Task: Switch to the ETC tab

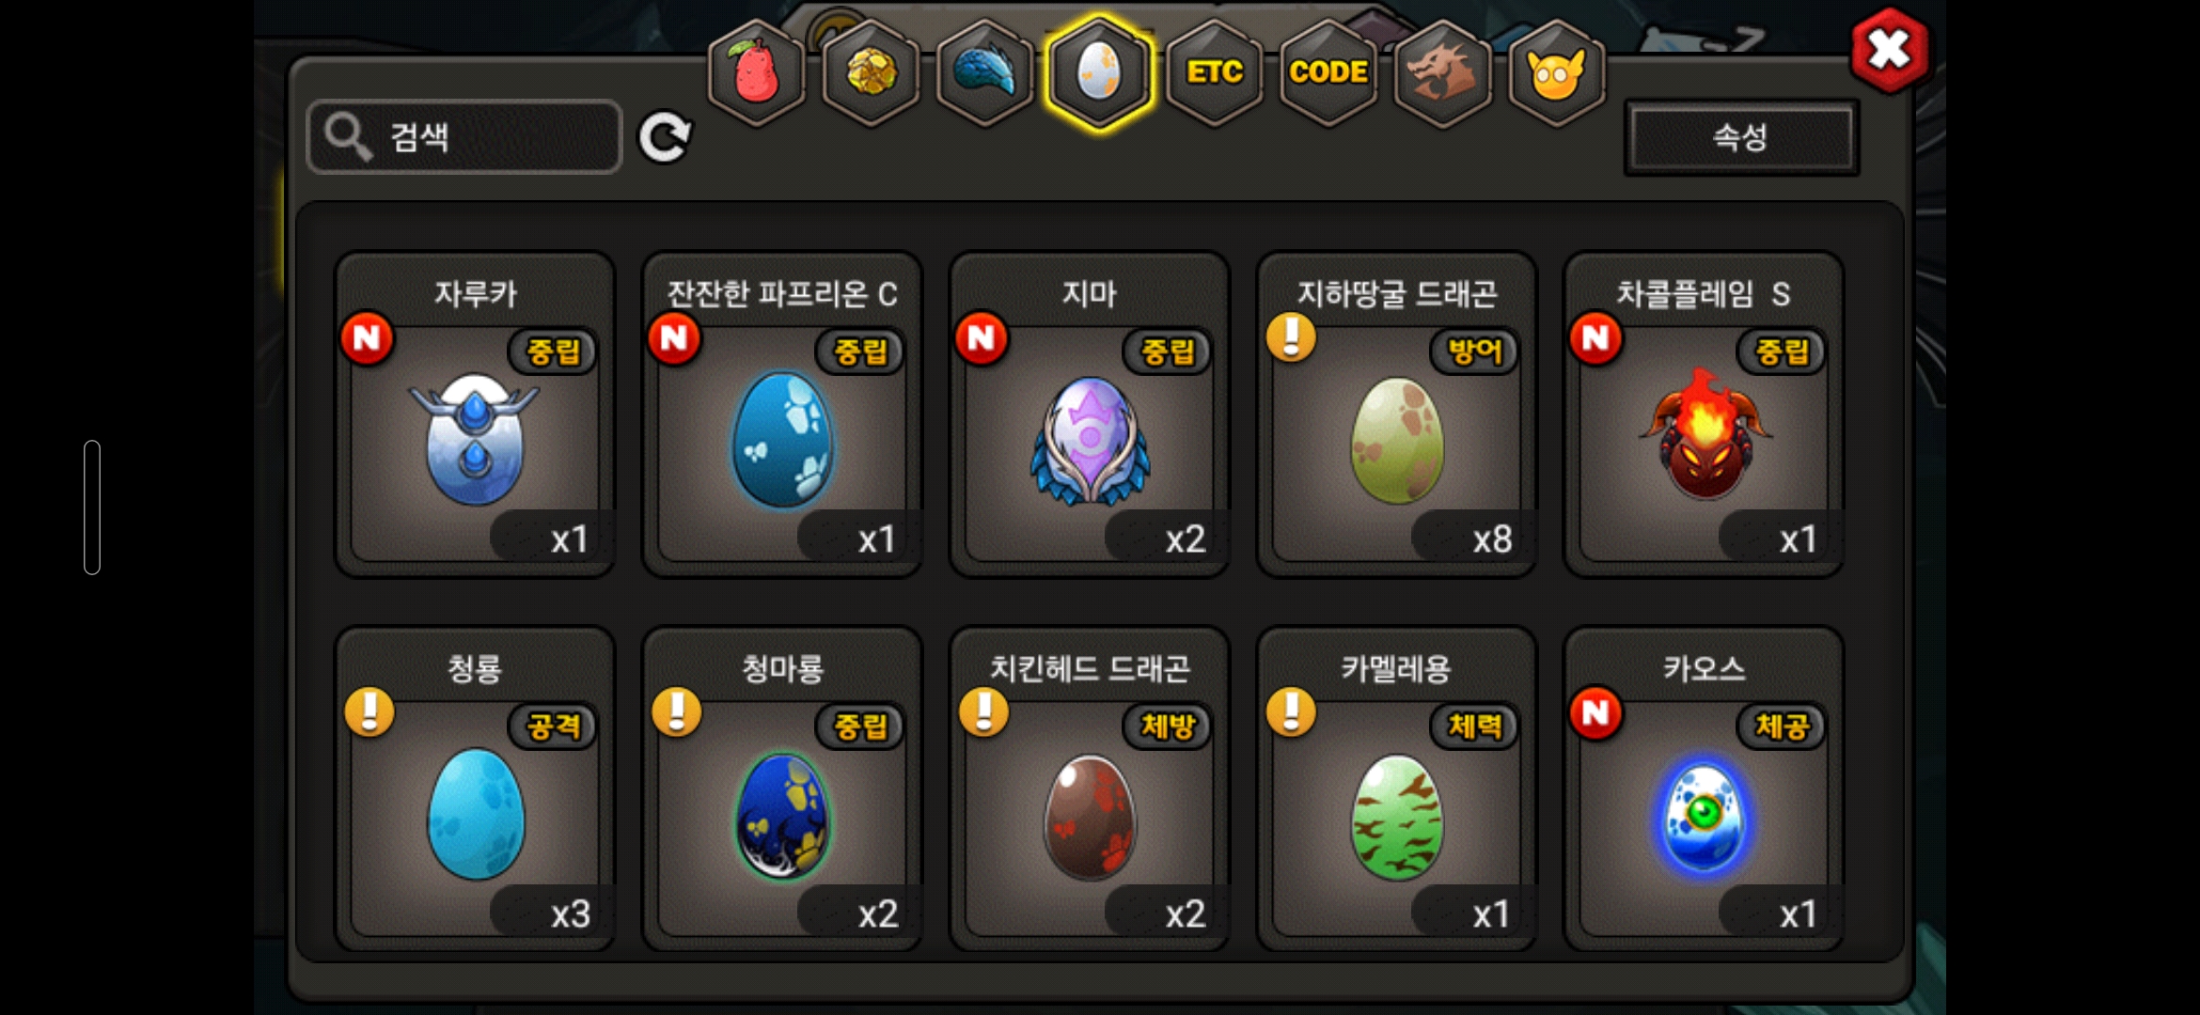Action: click(x=1215, y=72)
